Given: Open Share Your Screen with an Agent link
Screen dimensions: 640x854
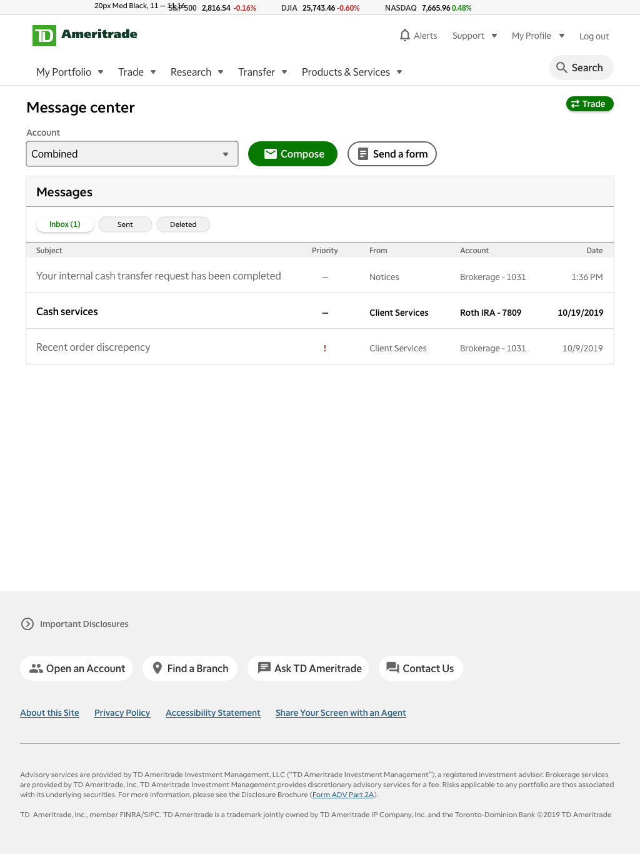Looking at the screenshot, I should [x=341, y=713].
